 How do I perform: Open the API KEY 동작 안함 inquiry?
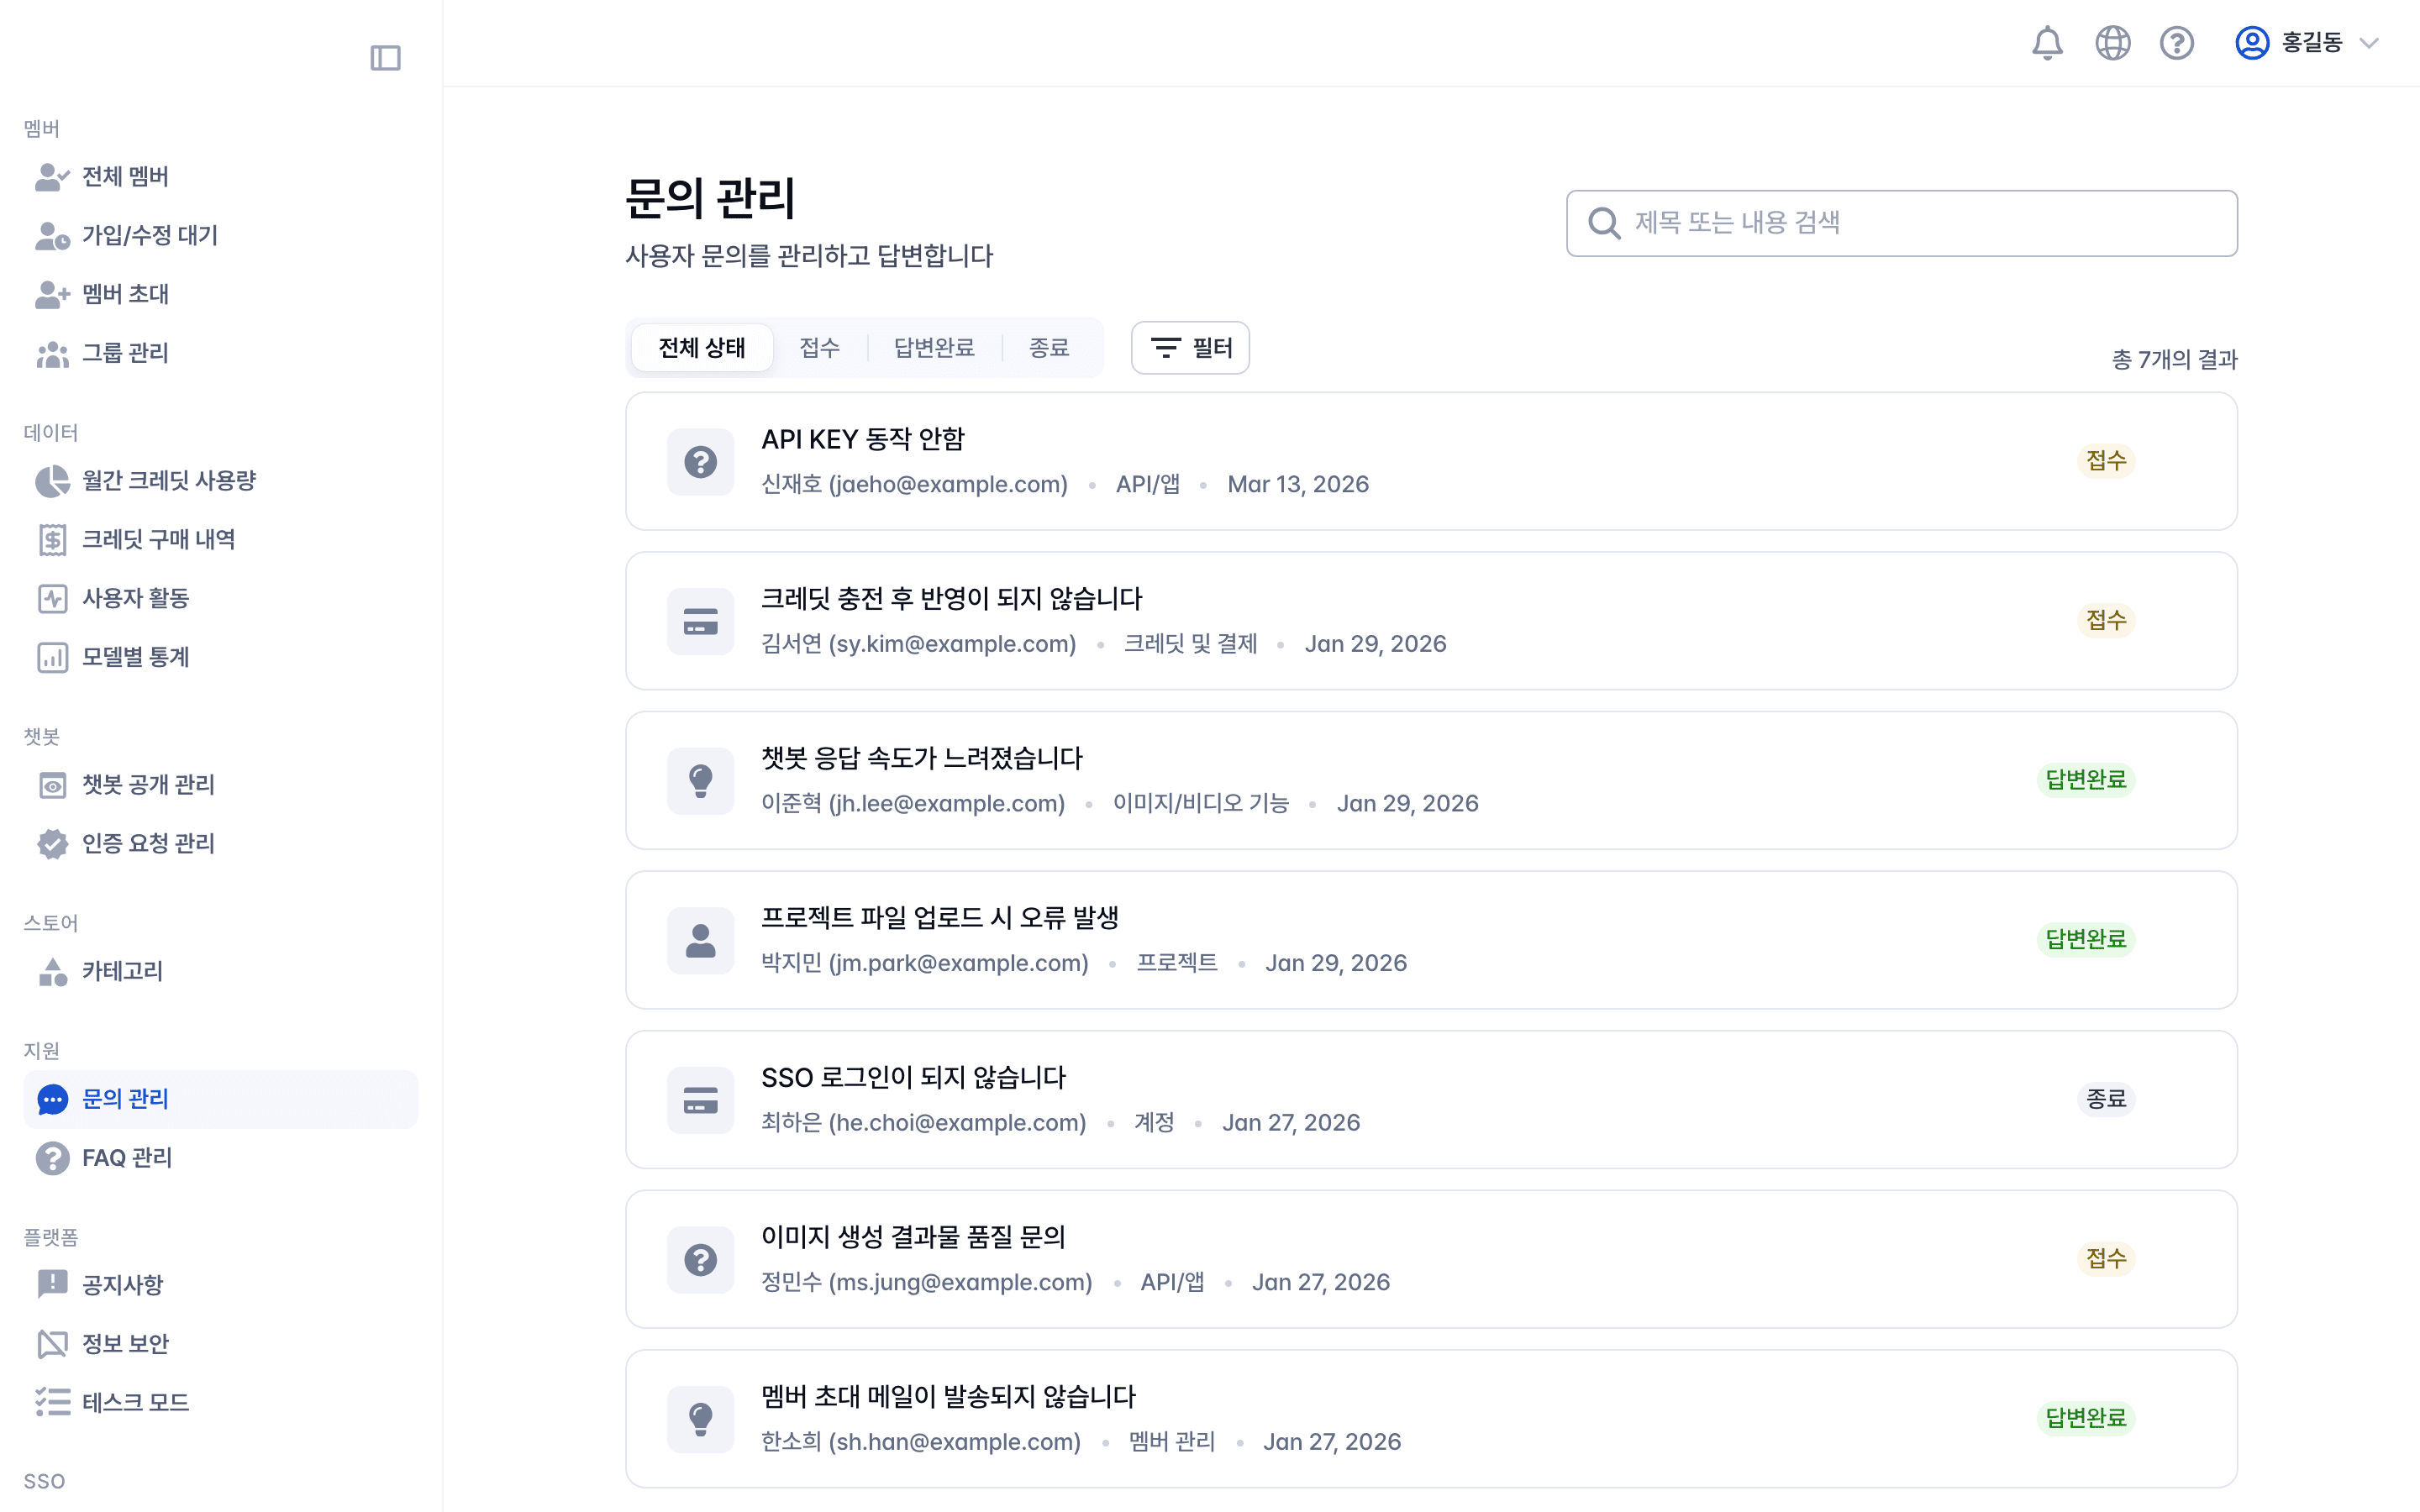[1430, 461]
